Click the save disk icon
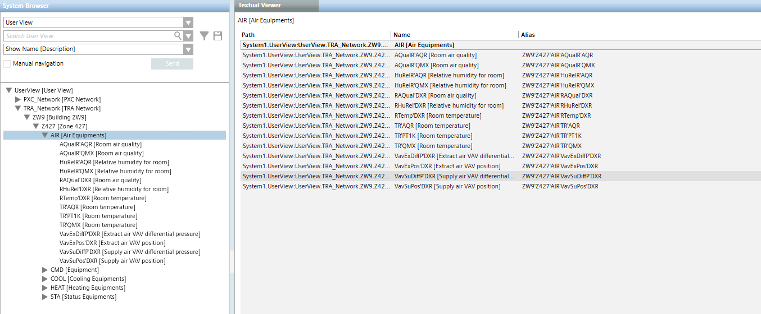Viewport: 761px width, 314px height. click(x=218, y=36)
